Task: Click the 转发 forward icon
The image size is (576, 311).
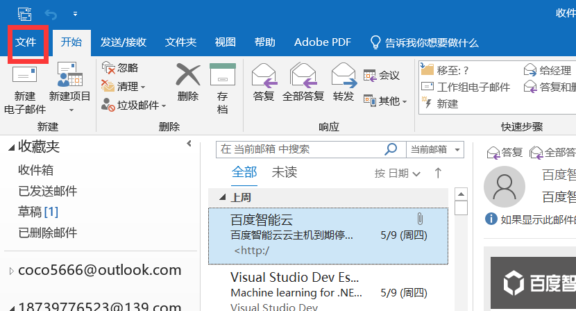Action: pyautogui.click(x=344, y=75)
